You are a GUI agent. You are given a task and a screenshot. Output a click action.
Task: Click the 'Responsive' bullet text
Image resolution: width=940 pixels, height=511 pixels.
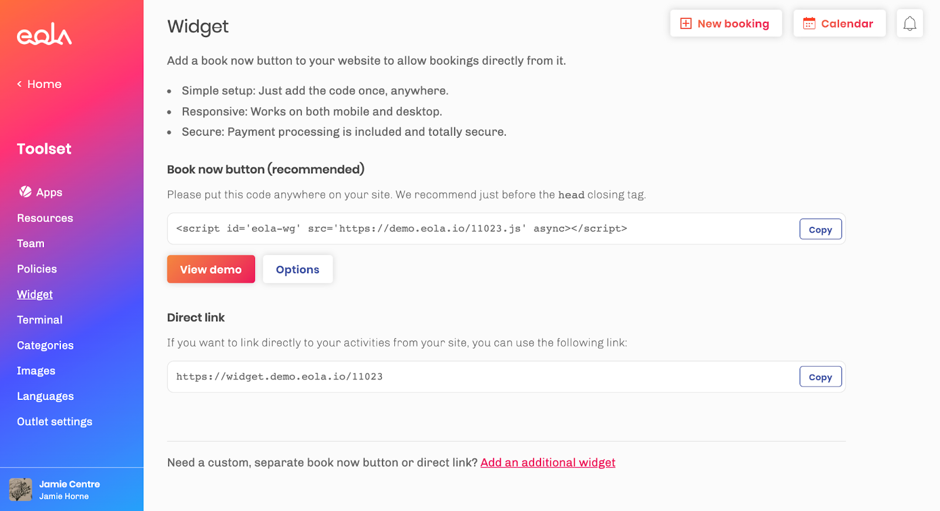(x=312, y=112)
